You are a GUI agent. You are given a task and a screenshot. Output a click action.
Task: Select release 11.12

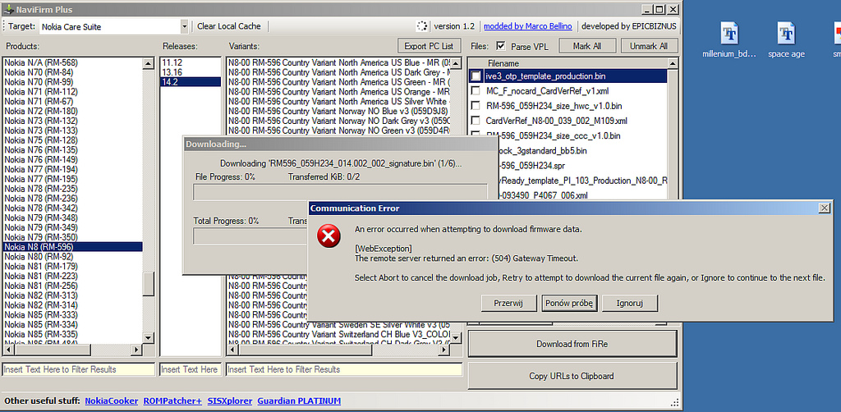(x=191, y=62)
